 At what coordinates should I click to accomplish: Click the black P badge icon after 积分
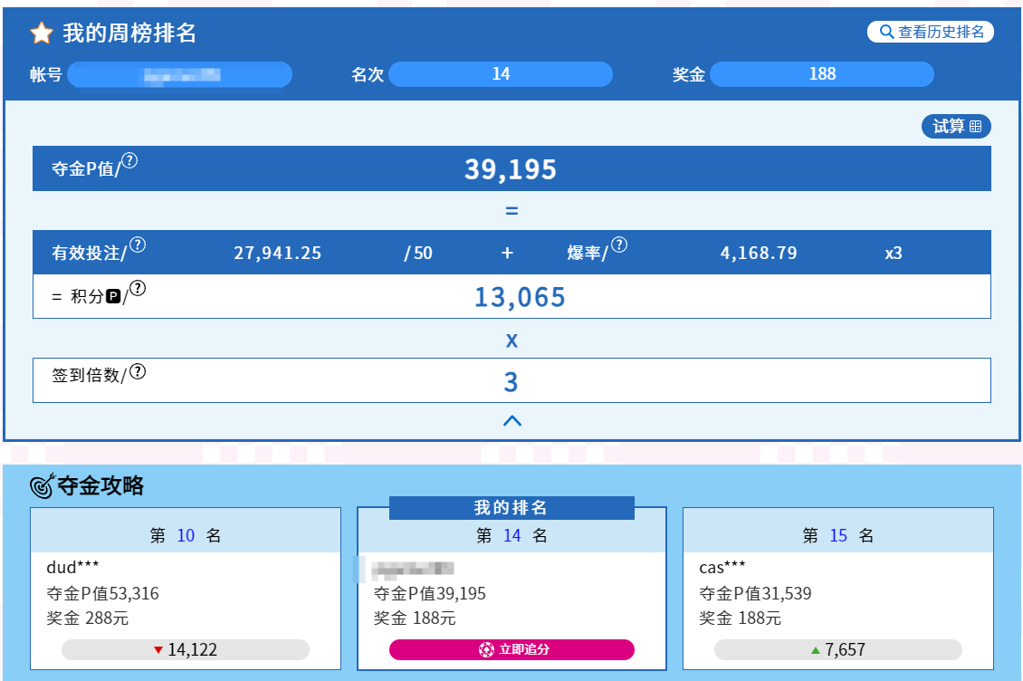tap(113, 296)
